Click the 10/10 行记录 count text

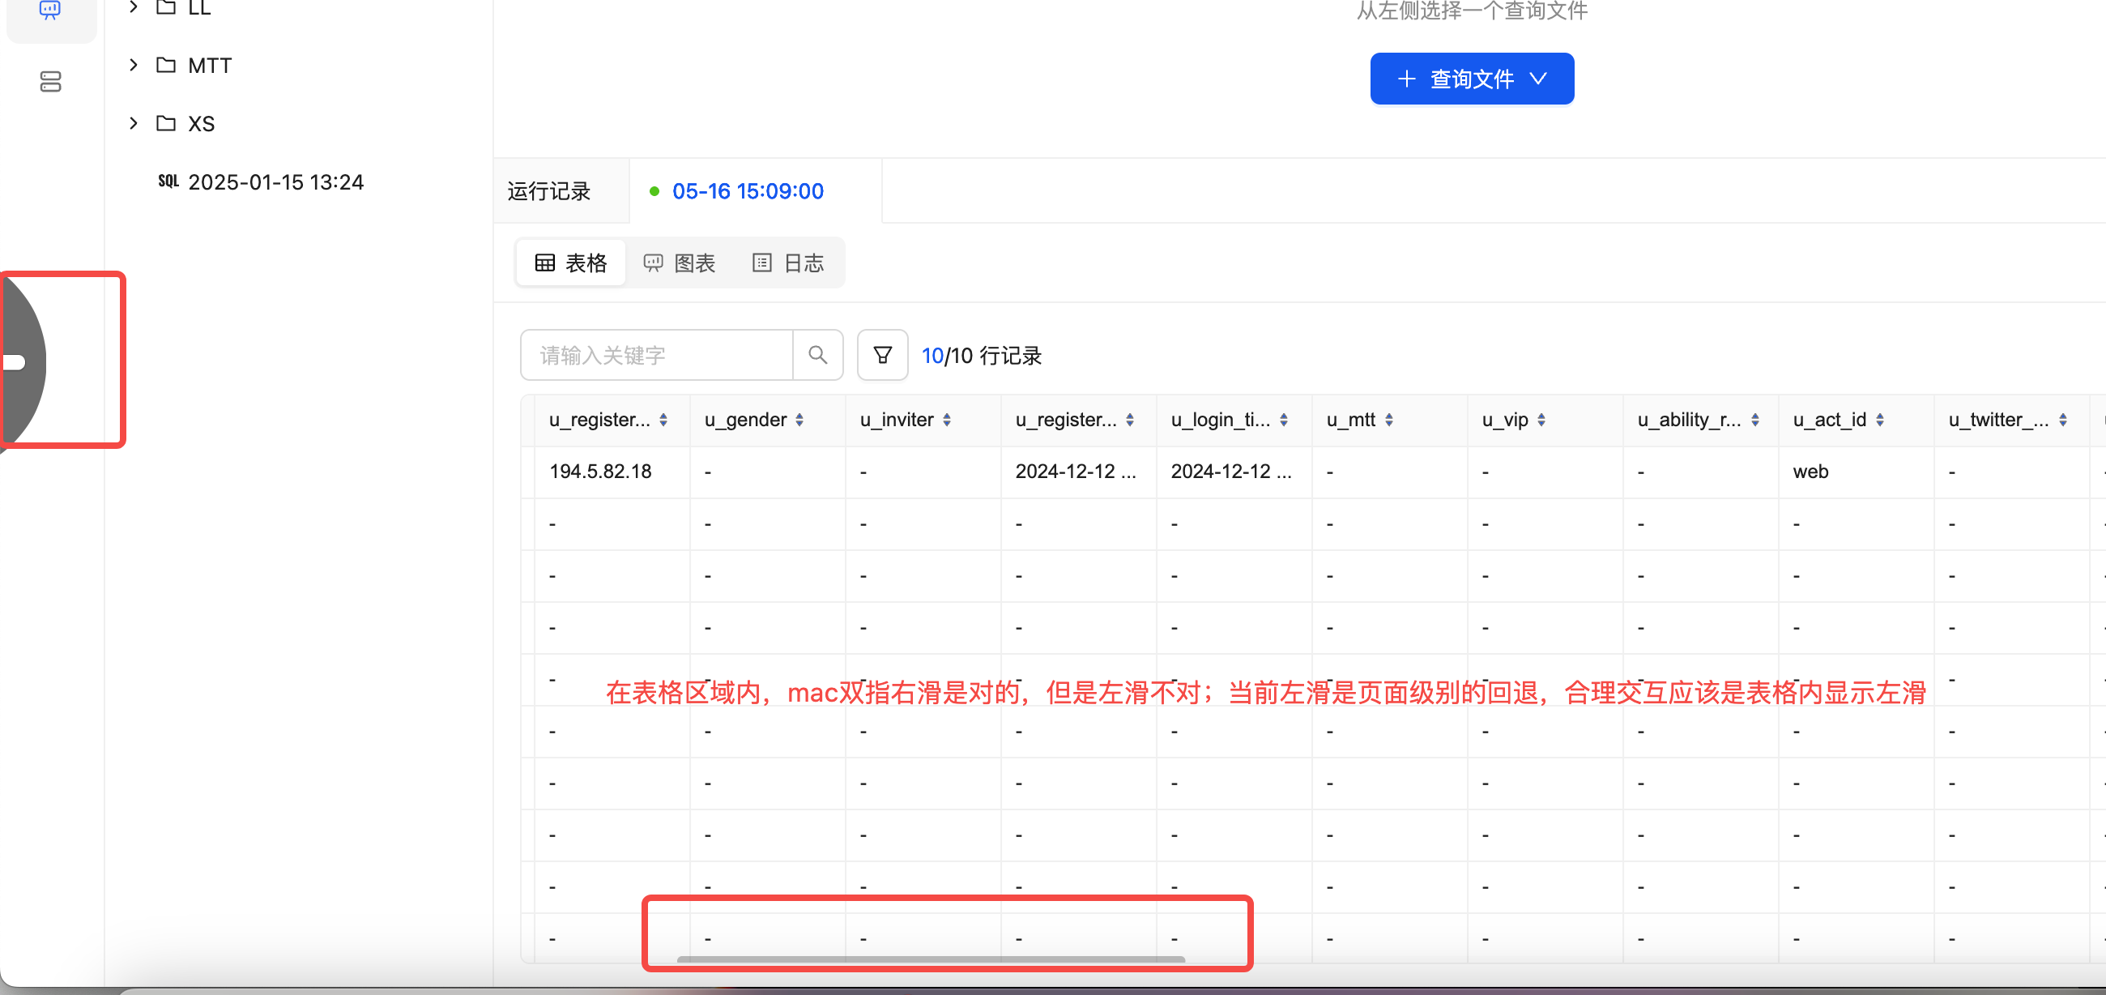pyautogui.click(x=981, y=356)
